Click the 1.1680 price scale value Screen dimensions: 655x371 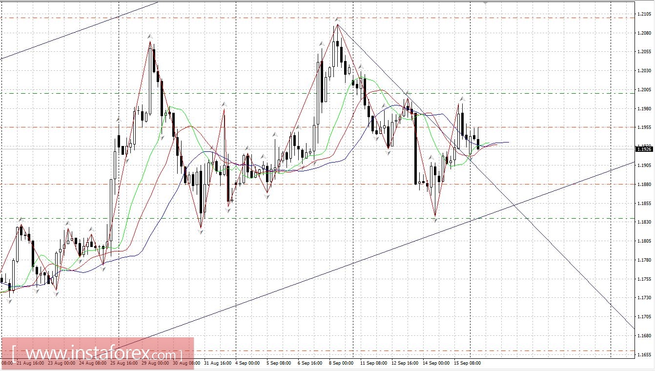pyautogui.click(x=645, y=336)
